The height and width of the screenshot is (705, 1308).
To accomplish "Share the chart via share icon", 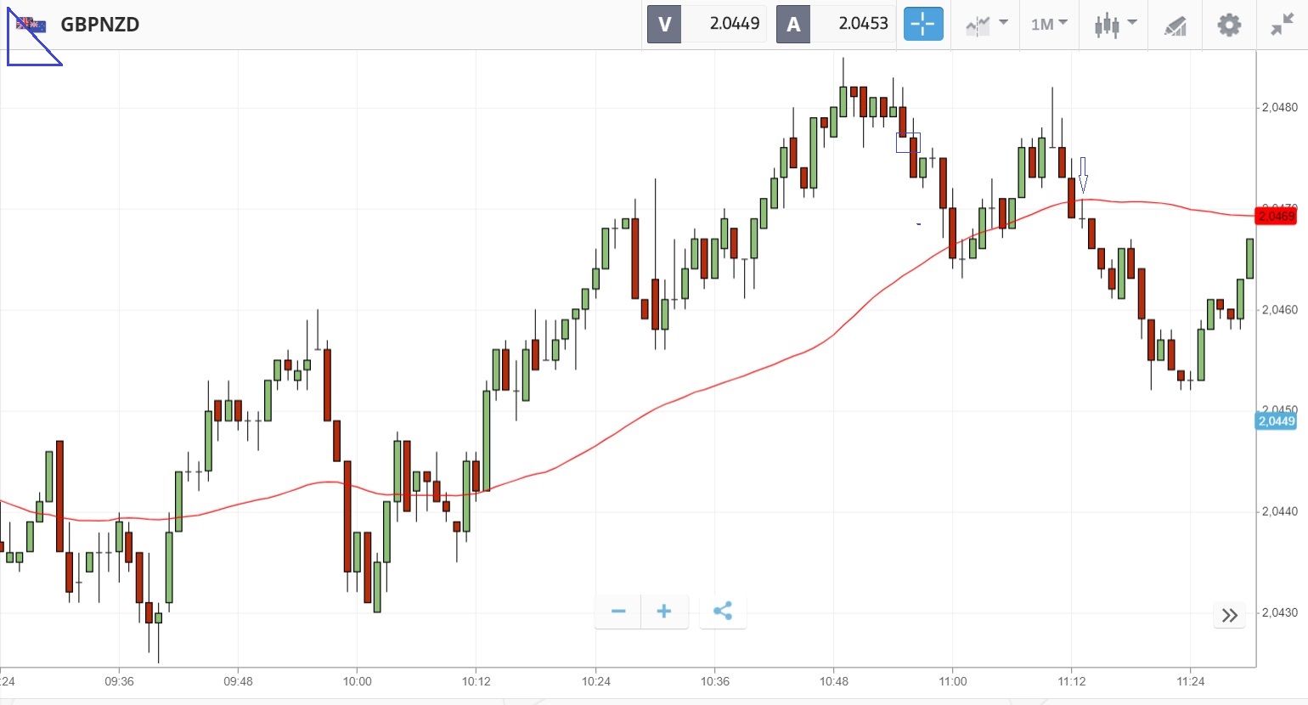I will (723, 612).
